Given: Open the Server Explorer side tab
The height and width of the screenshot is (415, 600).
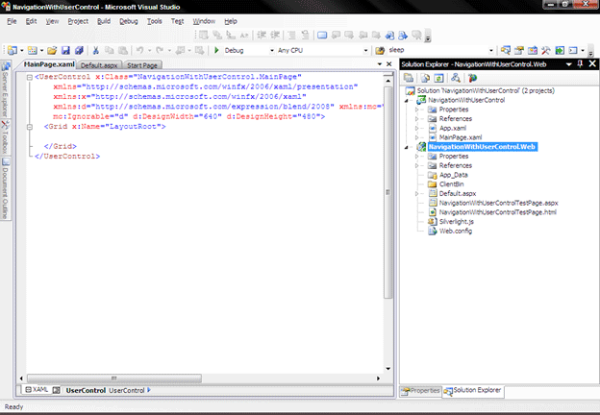Looking at the screenshot, I should pyautogui.click(x=6, y=89).
